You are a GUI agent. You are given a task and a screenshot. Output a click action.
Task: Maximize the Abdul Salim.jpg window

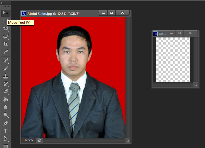point(111,13)
